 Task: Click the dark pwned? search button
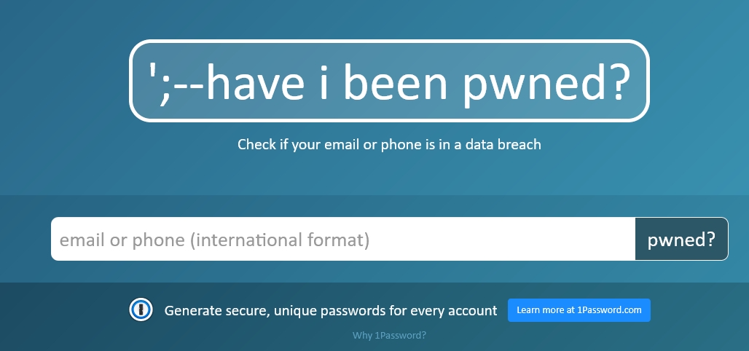pyautogui.click(x=682, y=239)
